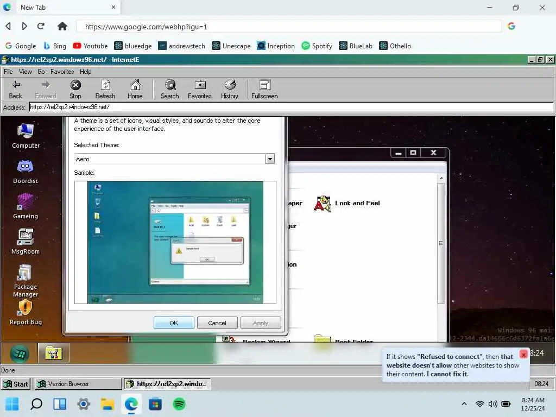
Task: Focus the outer browser URL bar
Action: point(289,27)
